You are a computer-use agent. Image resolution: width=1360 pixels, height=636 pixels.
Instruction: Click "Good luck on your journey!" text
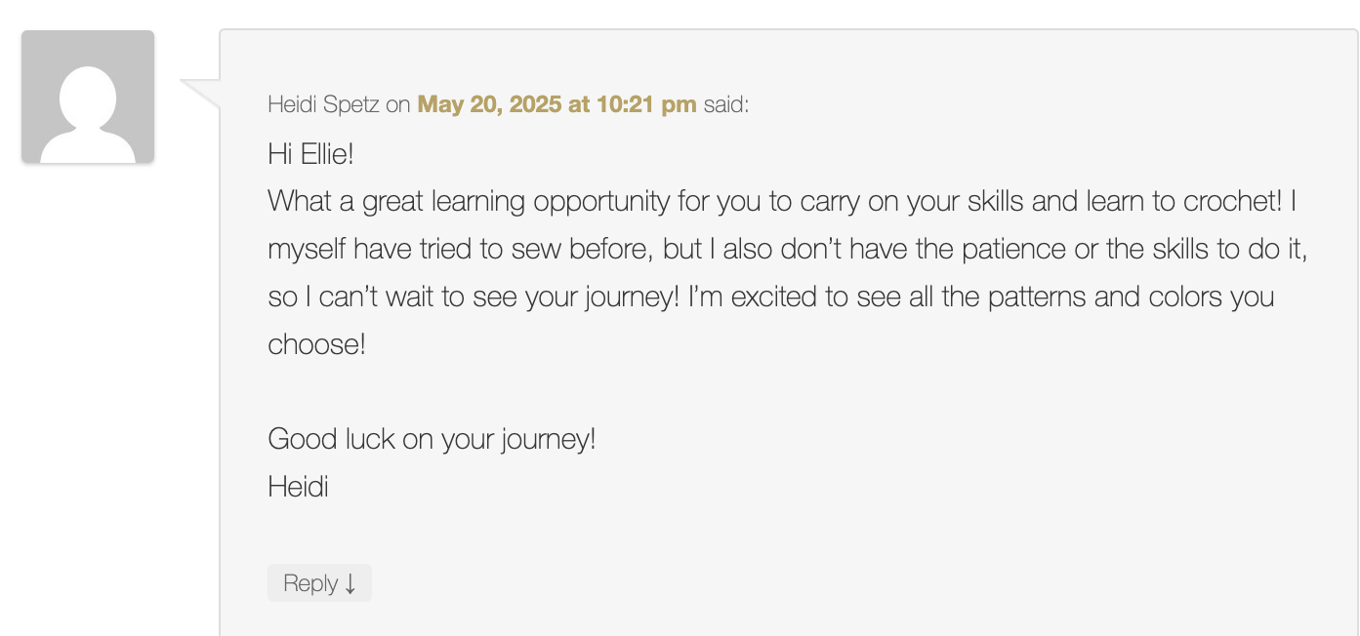(432, 439)
